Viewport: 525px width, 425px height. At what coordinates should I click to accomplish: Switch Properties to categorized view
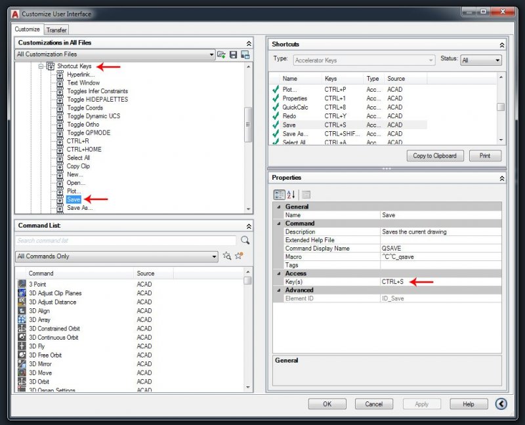click(x=280, y=195)
